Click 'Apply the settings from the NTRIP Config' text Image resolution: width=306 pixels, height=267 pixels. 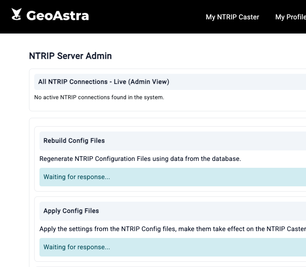[x=173, y=229]
